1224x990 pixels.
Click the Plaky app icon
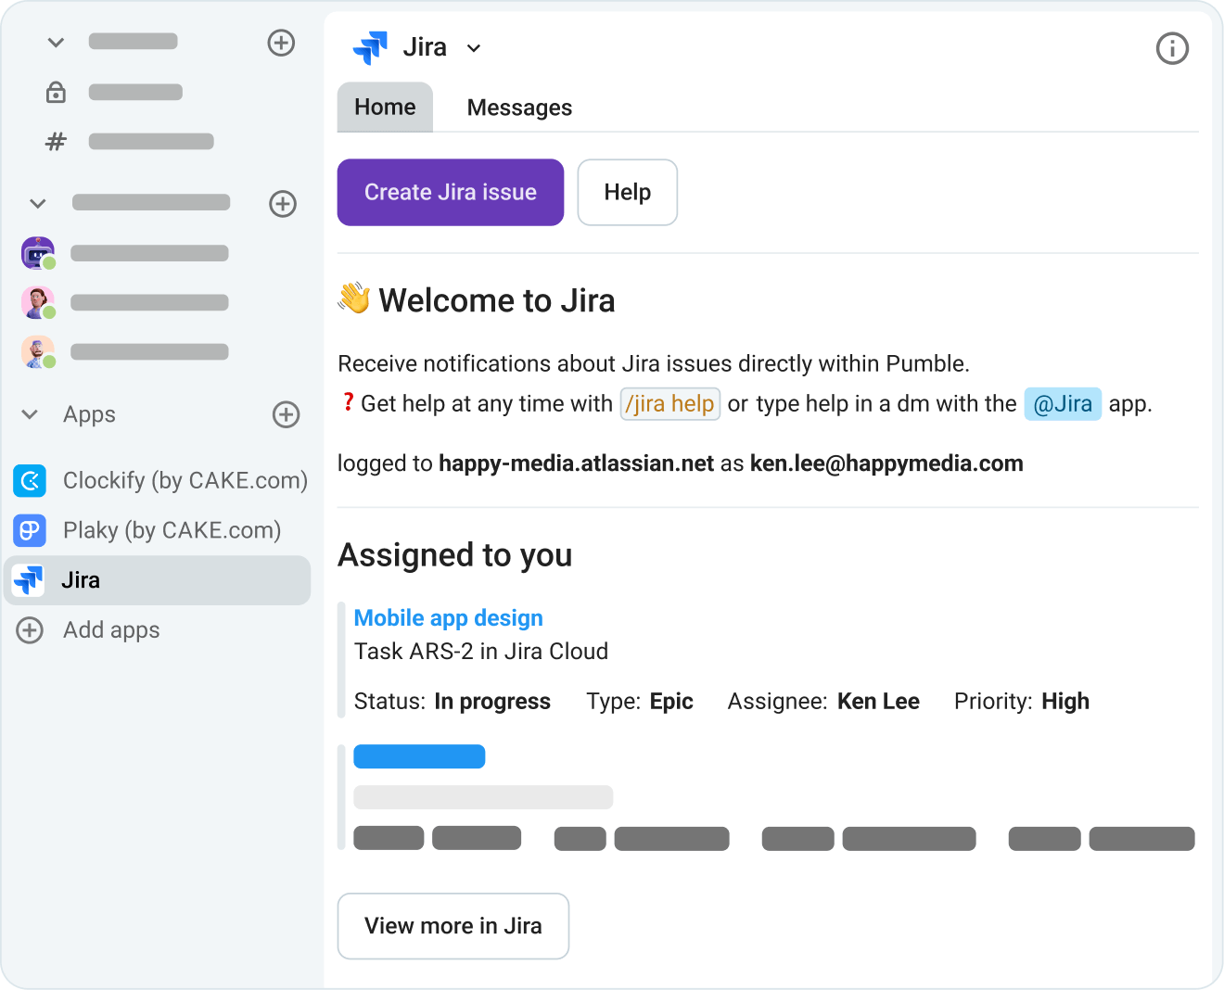[30, 530]
